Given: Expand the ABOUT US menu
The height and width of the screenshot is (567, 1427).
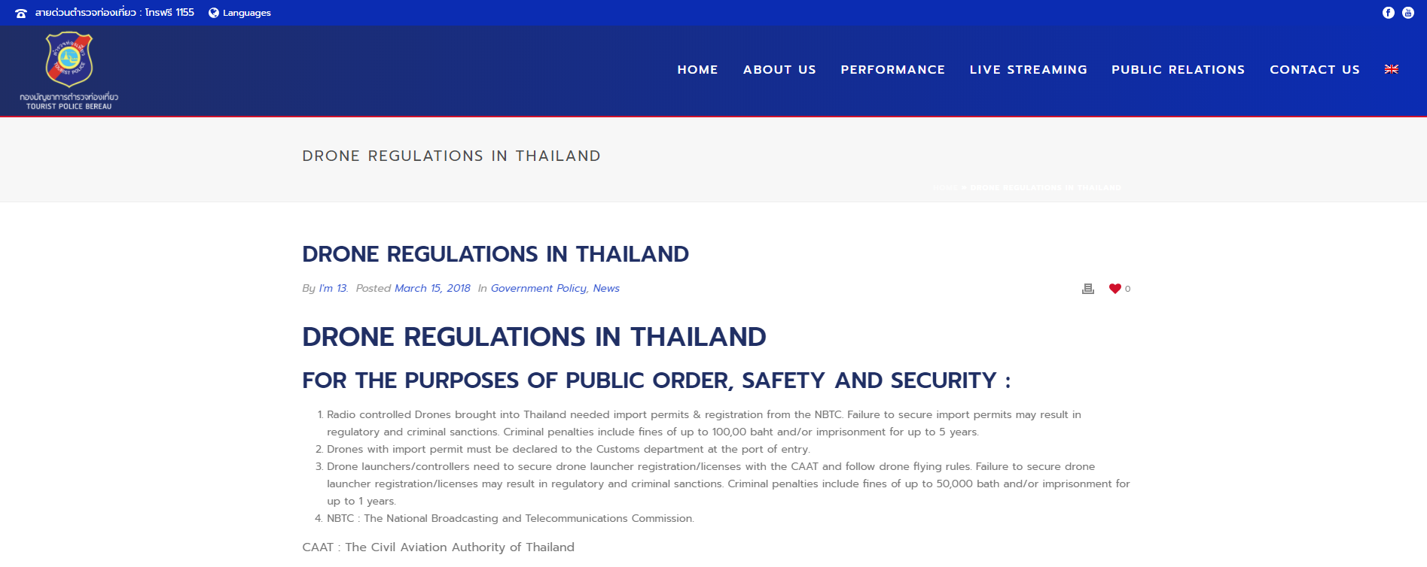Looking at the screenshot, I should pos(779,69).
